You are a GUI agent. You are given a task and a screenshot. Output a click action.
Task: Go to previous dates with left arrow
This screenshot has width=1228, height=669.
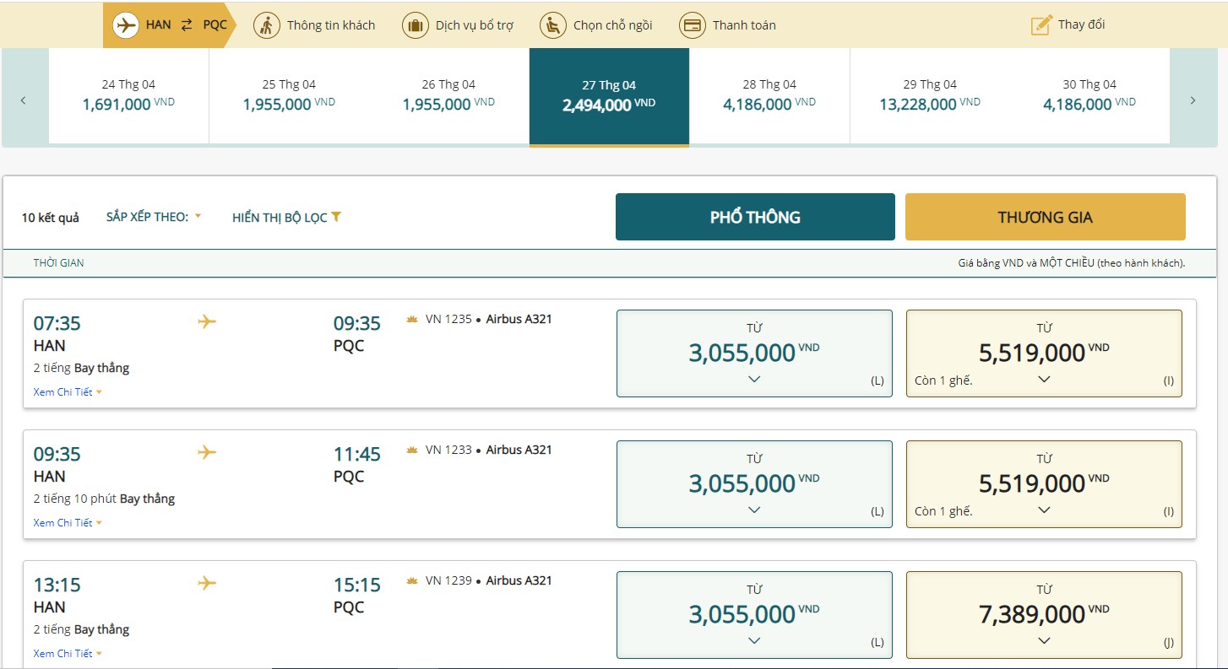coord(24,100)
